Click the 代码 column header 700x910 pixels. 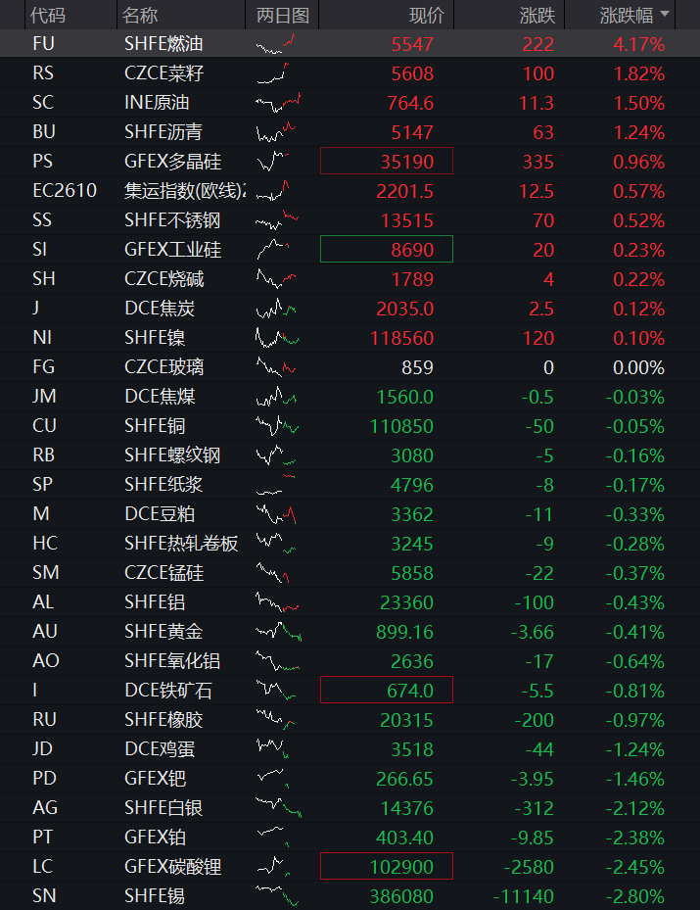48,15
